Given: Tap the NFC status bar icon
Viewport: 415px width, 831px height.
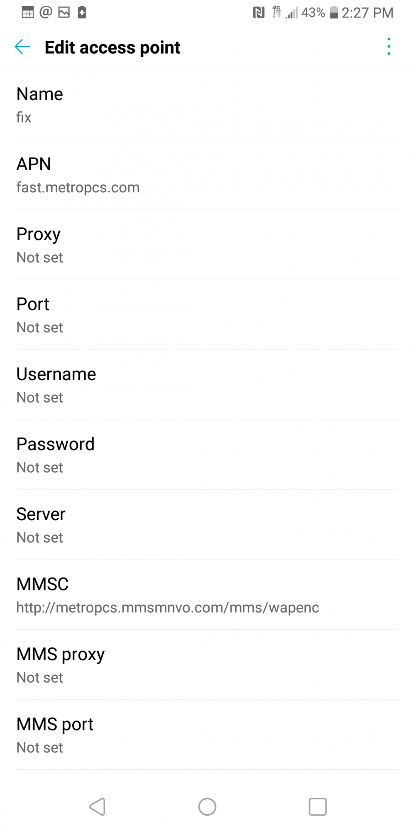Looking at the screenshot, I should pyautogui.click(x=259, y=13).
